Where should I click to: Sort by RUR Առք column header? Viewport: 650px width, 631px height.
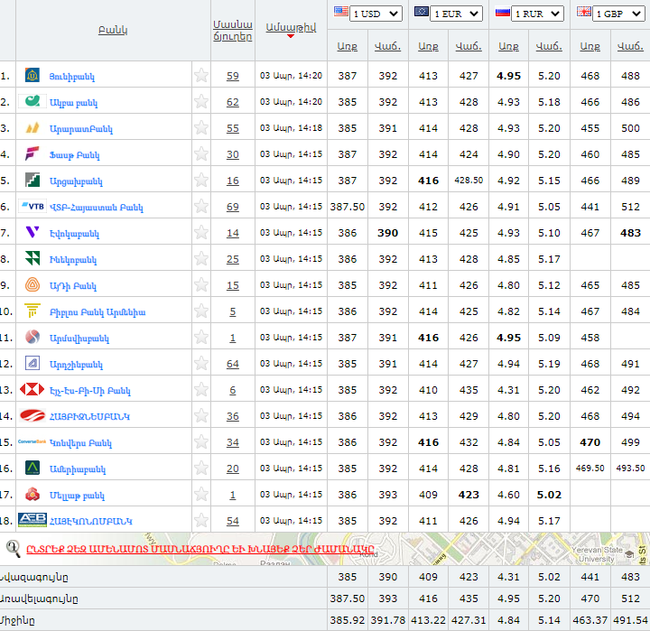point(508,46)
